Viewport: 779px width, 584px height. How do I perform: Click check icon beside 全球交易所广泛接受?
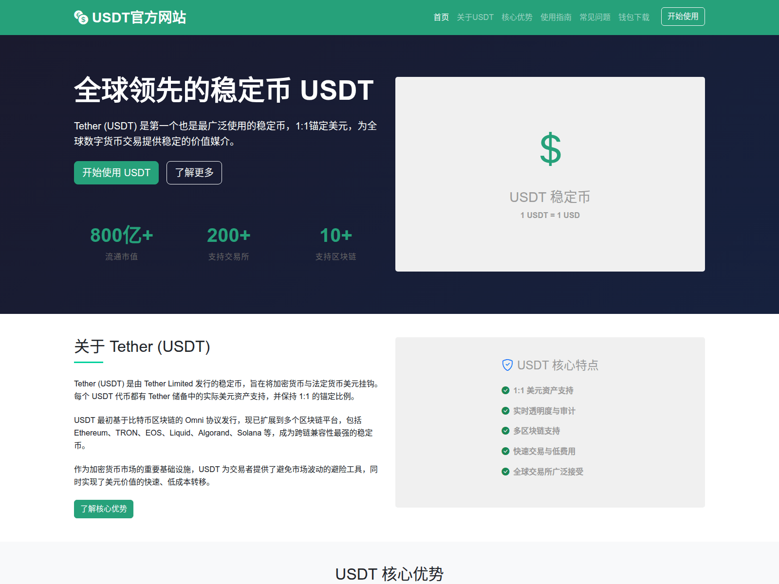(505, 472)
